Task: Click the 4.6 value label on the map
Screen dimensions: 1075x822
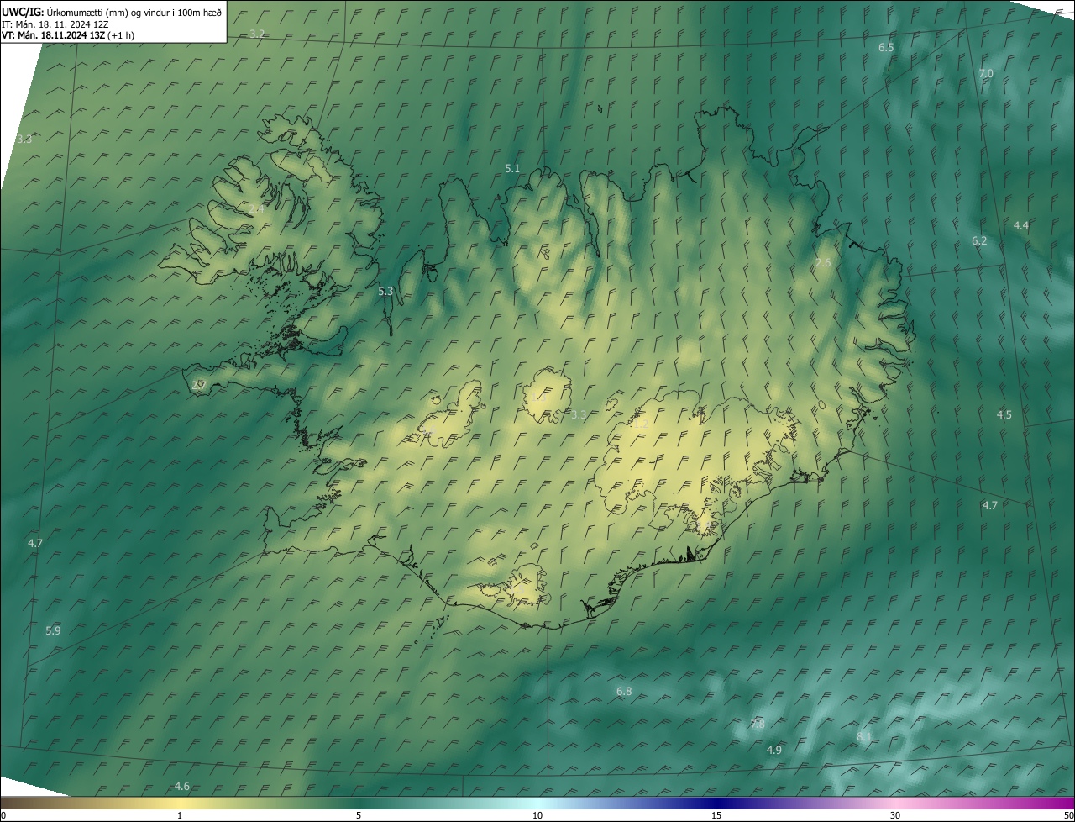Action: pos(182,787)
